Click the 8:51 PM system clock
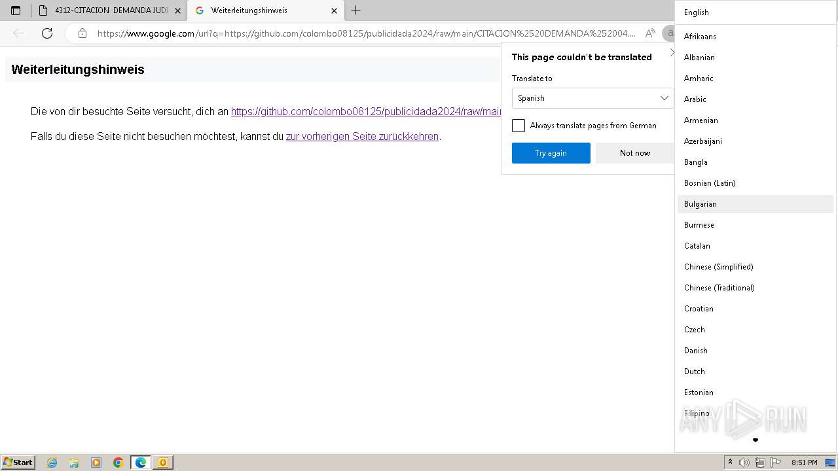The width and height of the screenshot is (838, 471). [x=804, y=462]
